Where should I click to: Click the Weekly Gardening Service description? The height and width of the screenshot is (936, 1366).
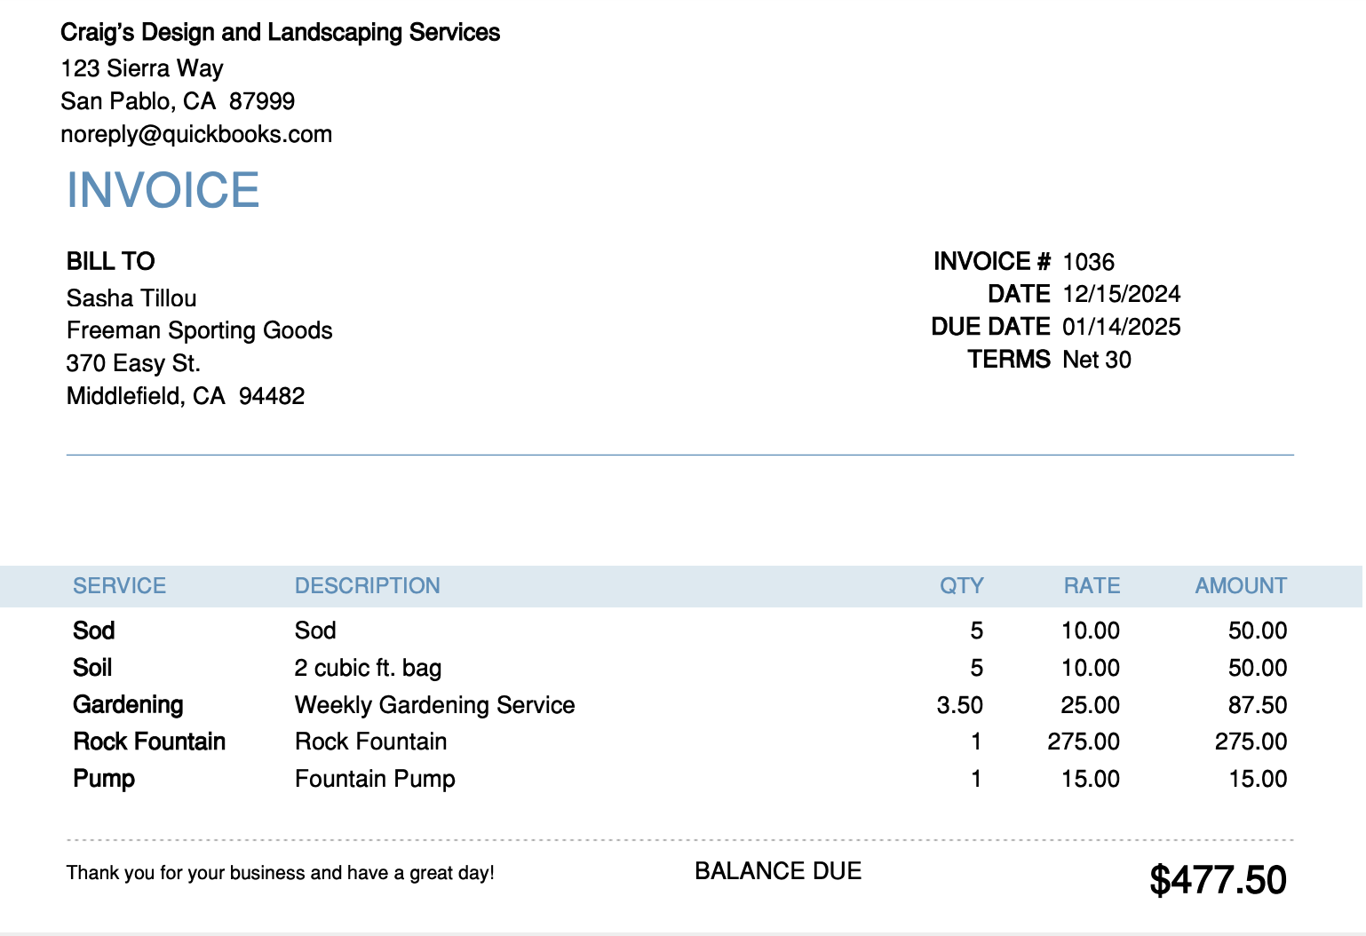(x=434, y=705)
